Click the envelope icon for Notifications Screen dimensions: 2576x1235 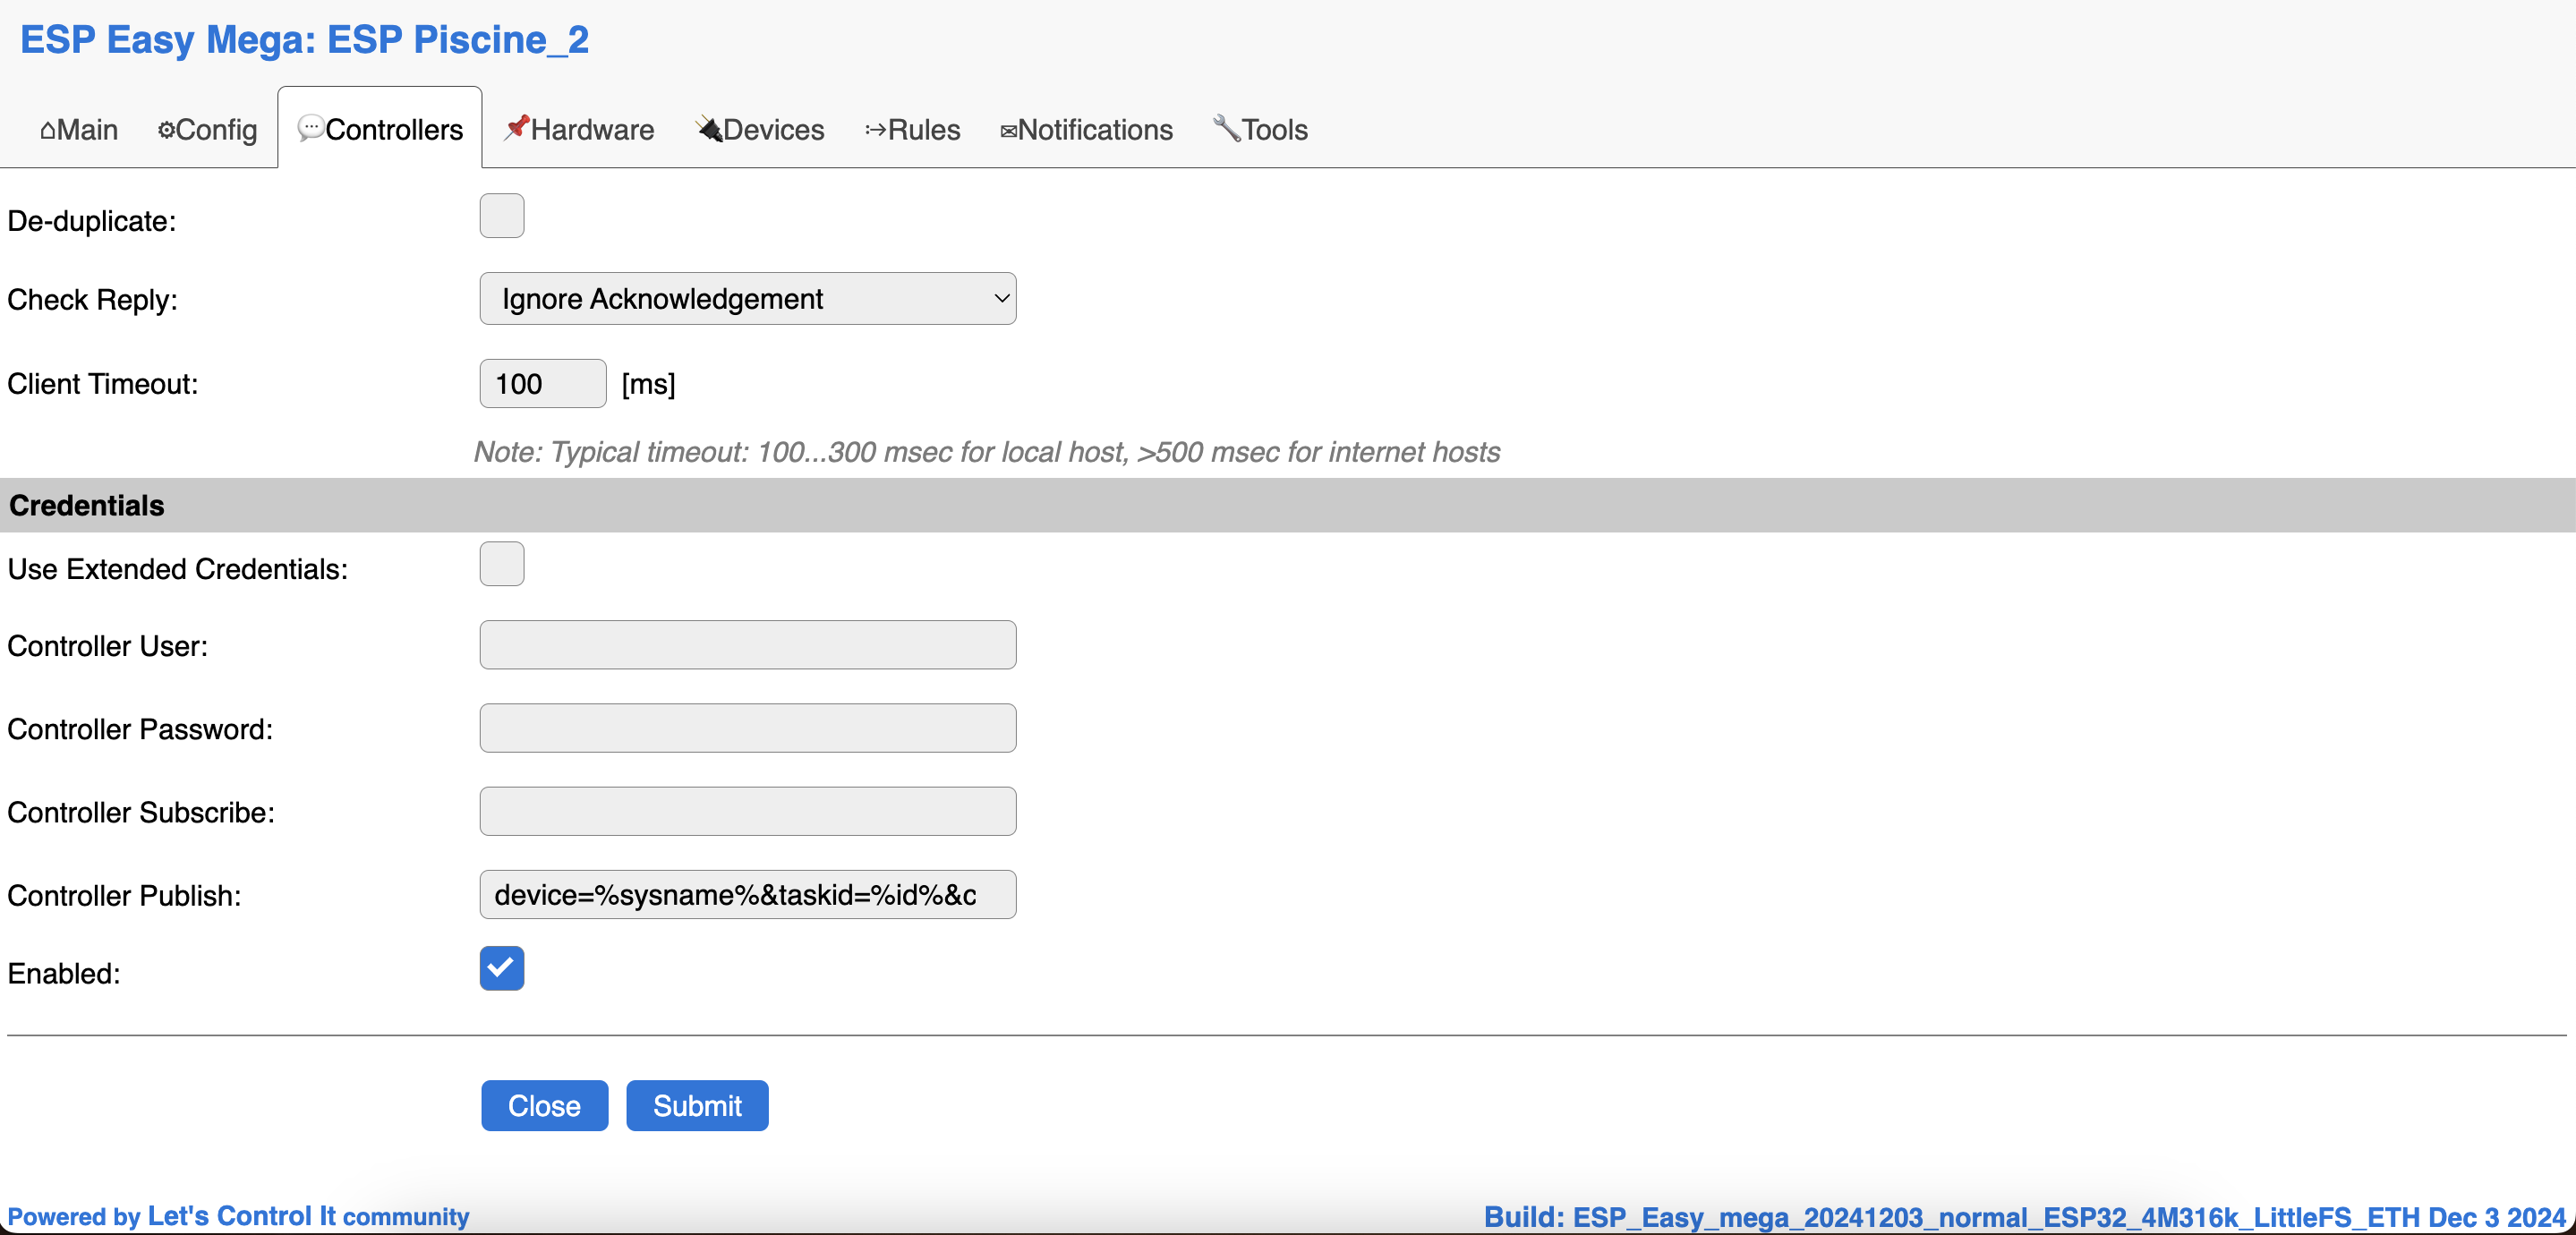(x=1008, y=131)
